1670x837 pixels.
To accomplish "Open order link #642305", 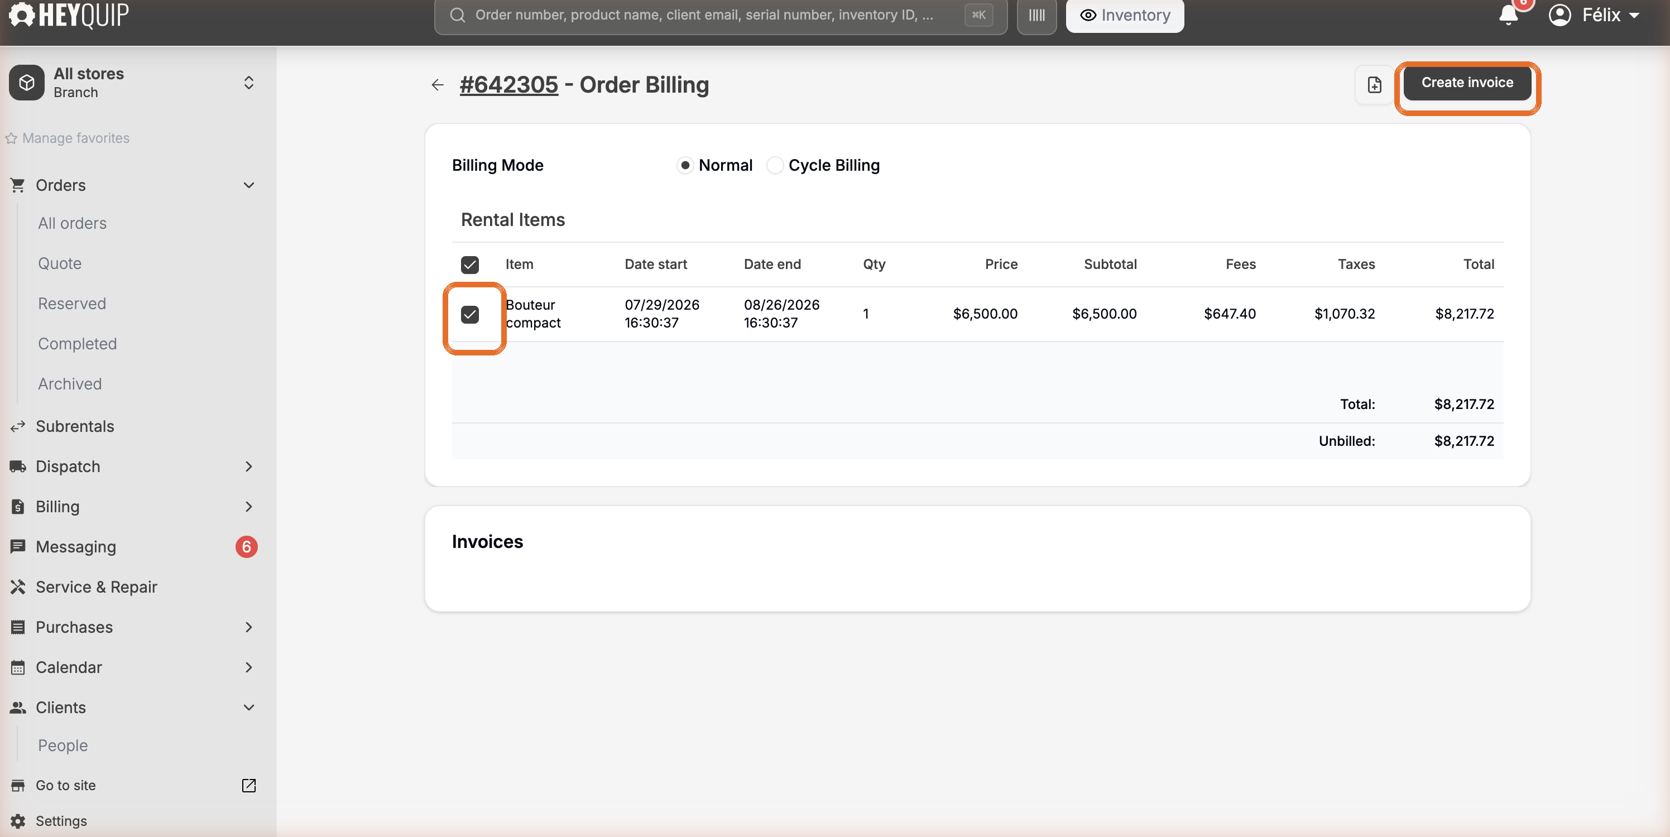I will (x=509, y=85).
